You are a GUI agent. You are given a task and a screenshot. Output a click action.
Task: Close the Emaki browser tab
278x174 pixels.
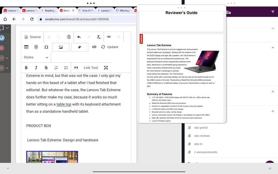coord(73,11)
